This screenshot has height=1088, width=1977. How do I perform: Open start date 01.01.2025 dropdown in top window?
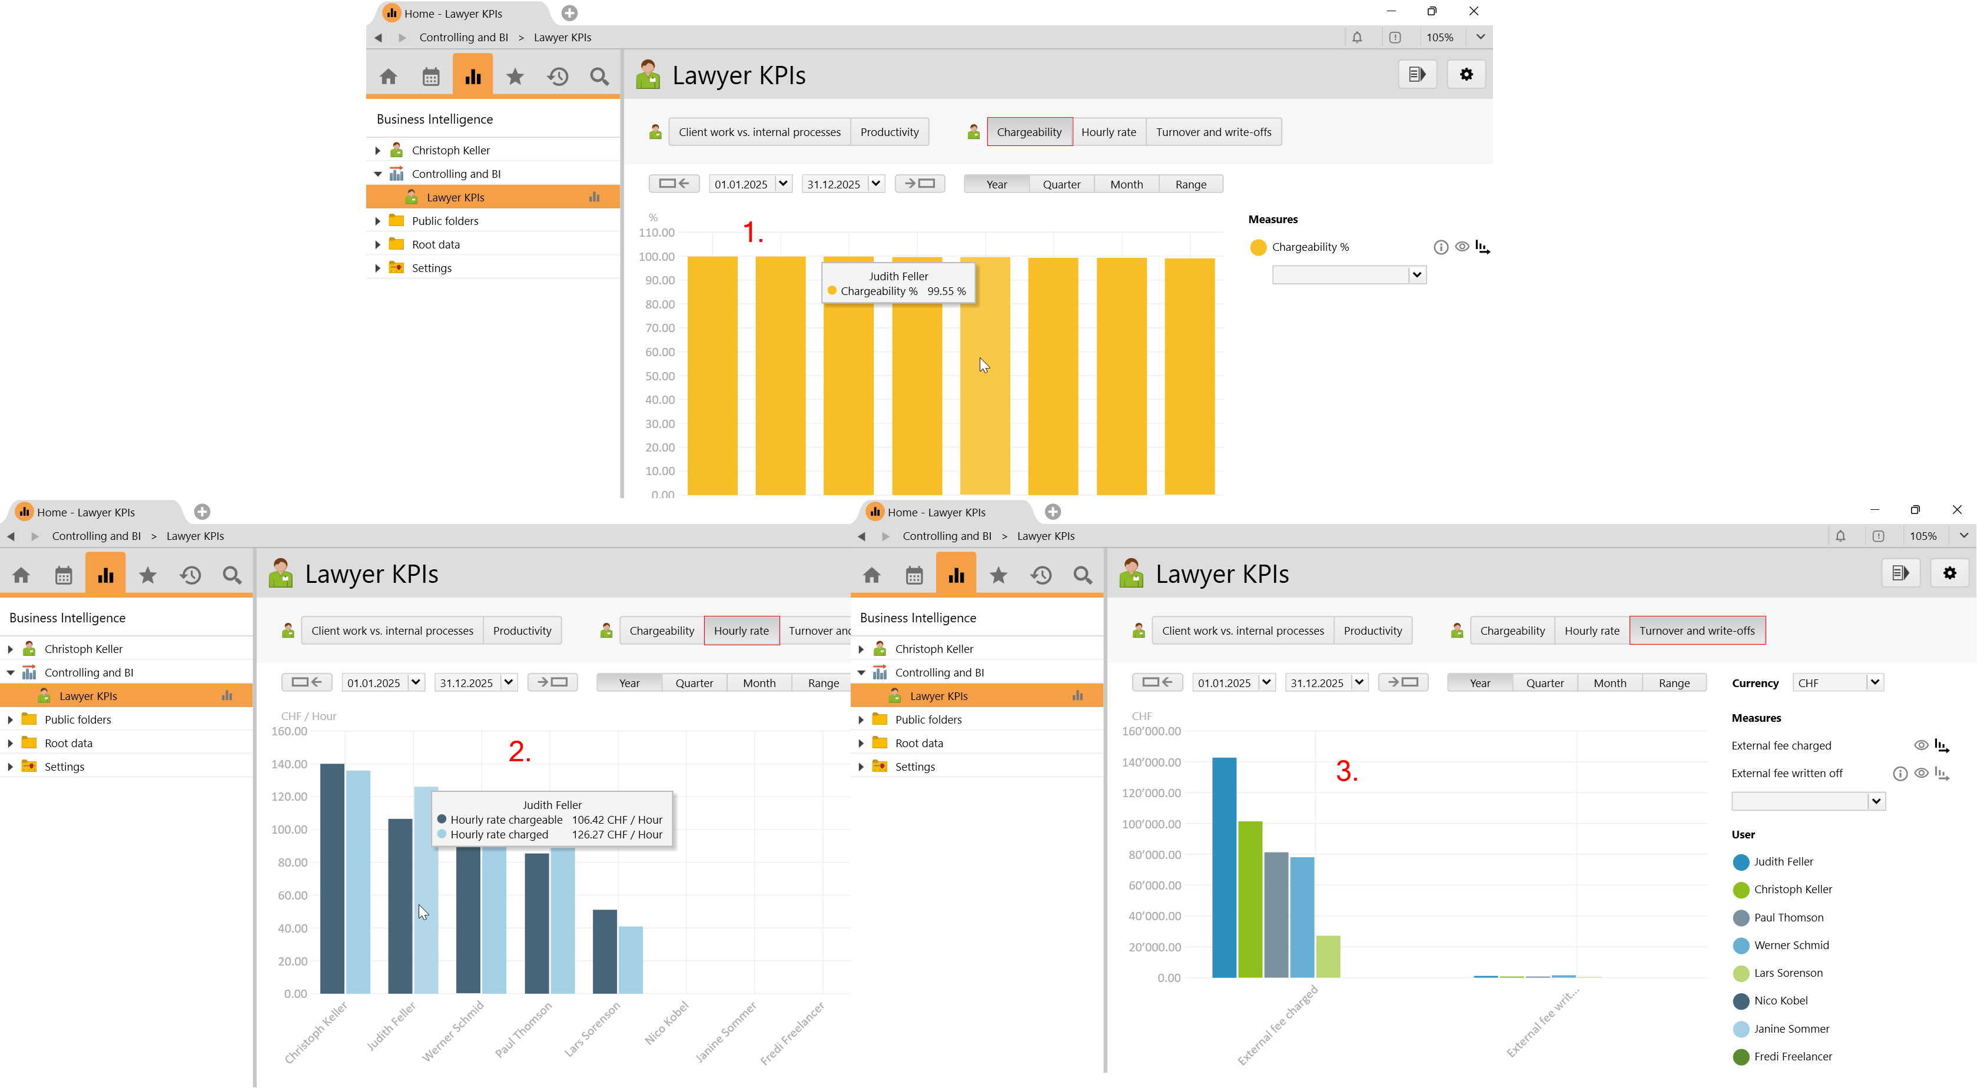782,183
